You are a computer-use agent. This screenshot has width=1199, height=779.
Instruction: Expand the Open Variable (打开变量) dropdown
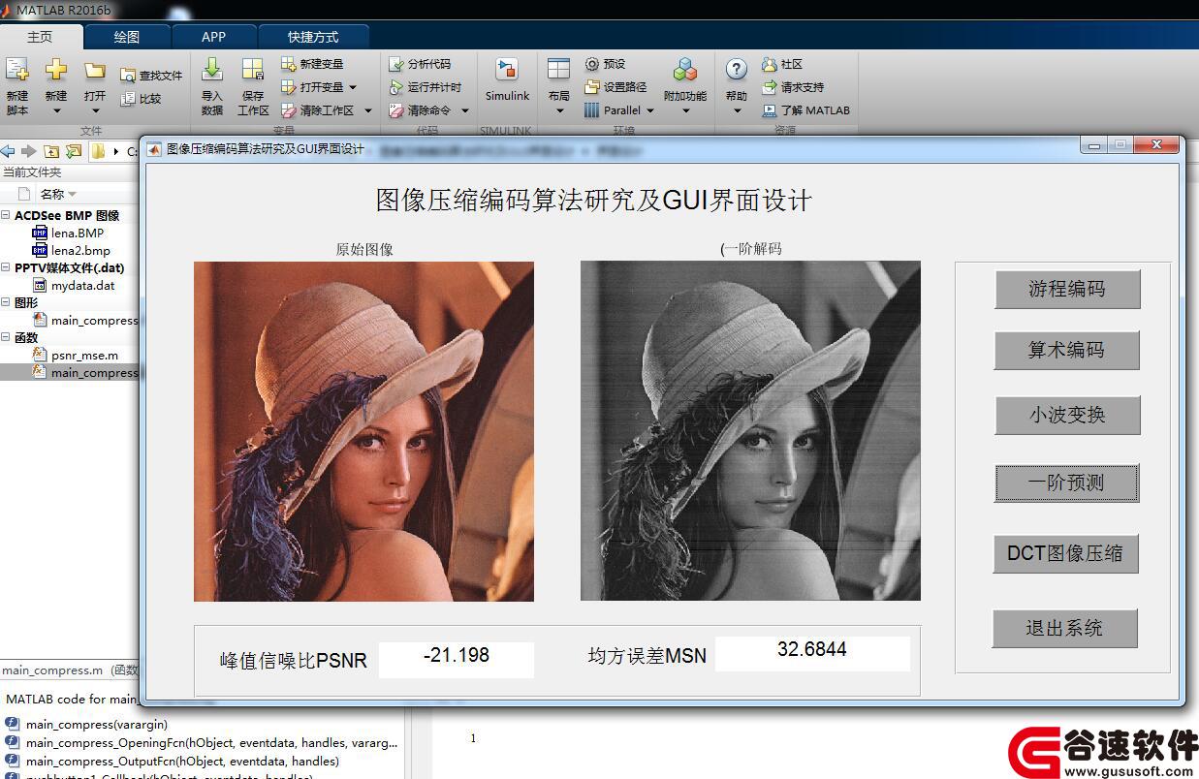353,87
